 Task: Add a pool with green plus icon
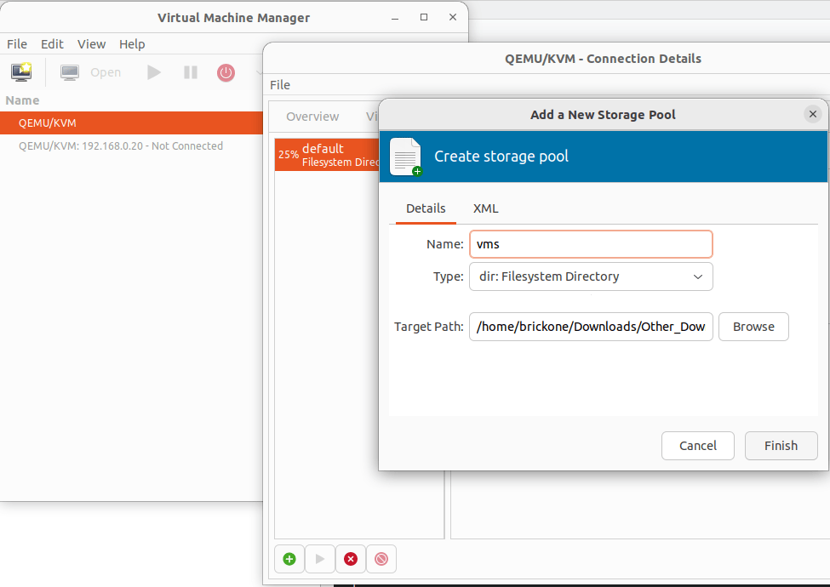click(289, 559)
